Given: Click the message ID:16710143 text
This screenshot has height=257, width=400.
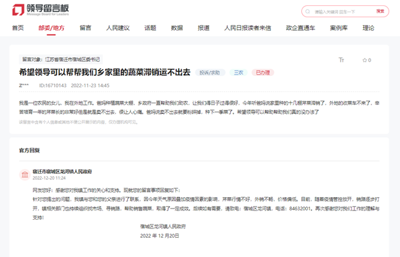Looking at the screenshot, I should click(x=53, y=86).
